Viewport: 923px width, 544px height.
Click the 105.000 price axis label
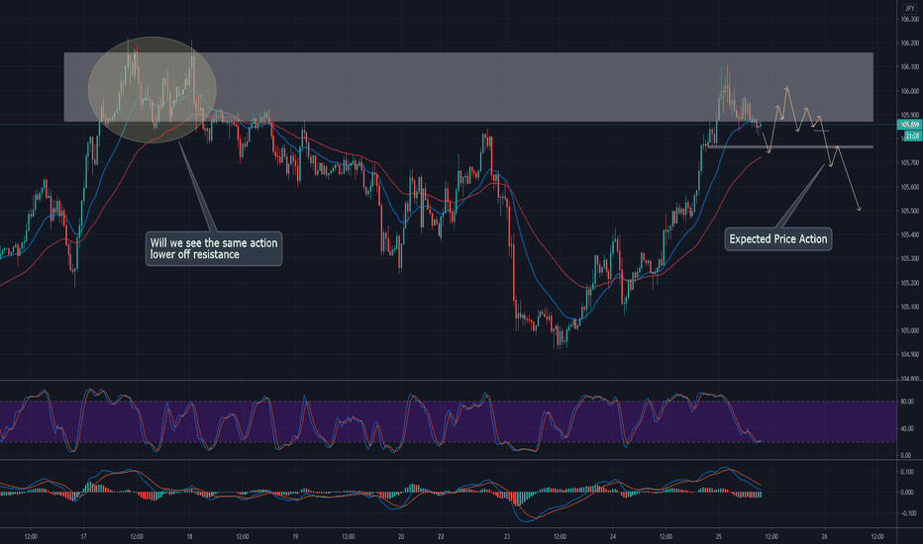point(909,330)
